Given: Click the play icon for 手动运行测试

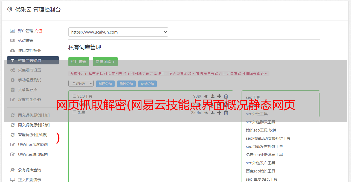Looking at the screenshot, I should [12, 80].
